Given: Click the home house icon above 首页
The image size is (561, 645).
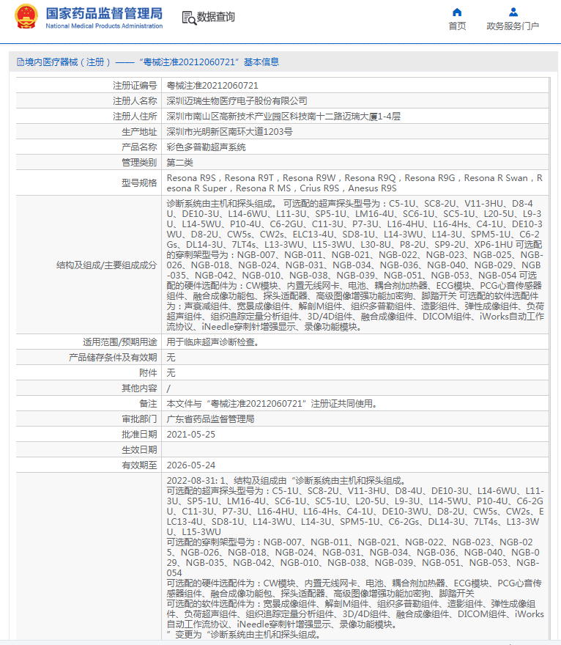Looking at the screenshot, I should tap(456, 12).
